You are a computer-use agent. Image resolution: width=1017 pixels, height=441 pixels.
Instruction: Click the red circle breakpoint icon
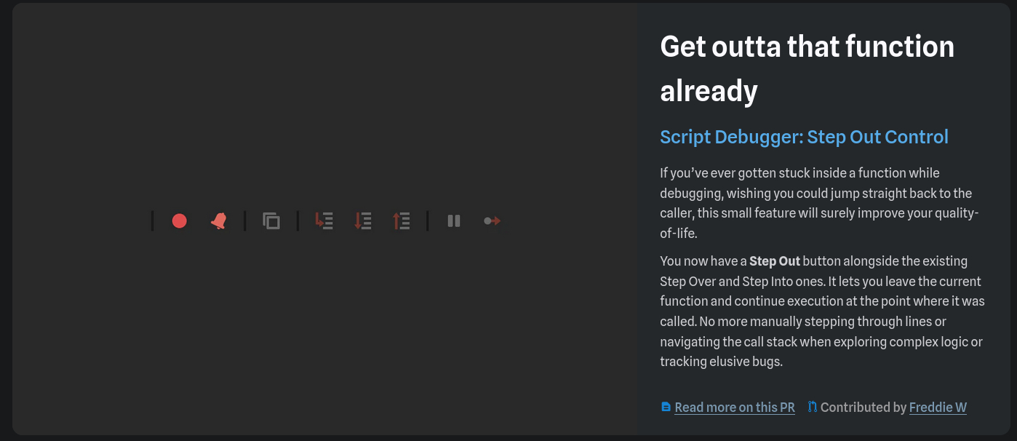tap(180, 220)
